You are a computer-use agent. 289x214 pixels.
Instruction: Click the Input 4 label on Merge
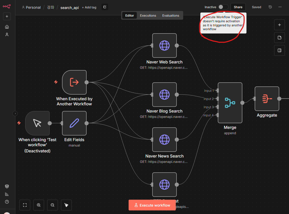[209, 115]
